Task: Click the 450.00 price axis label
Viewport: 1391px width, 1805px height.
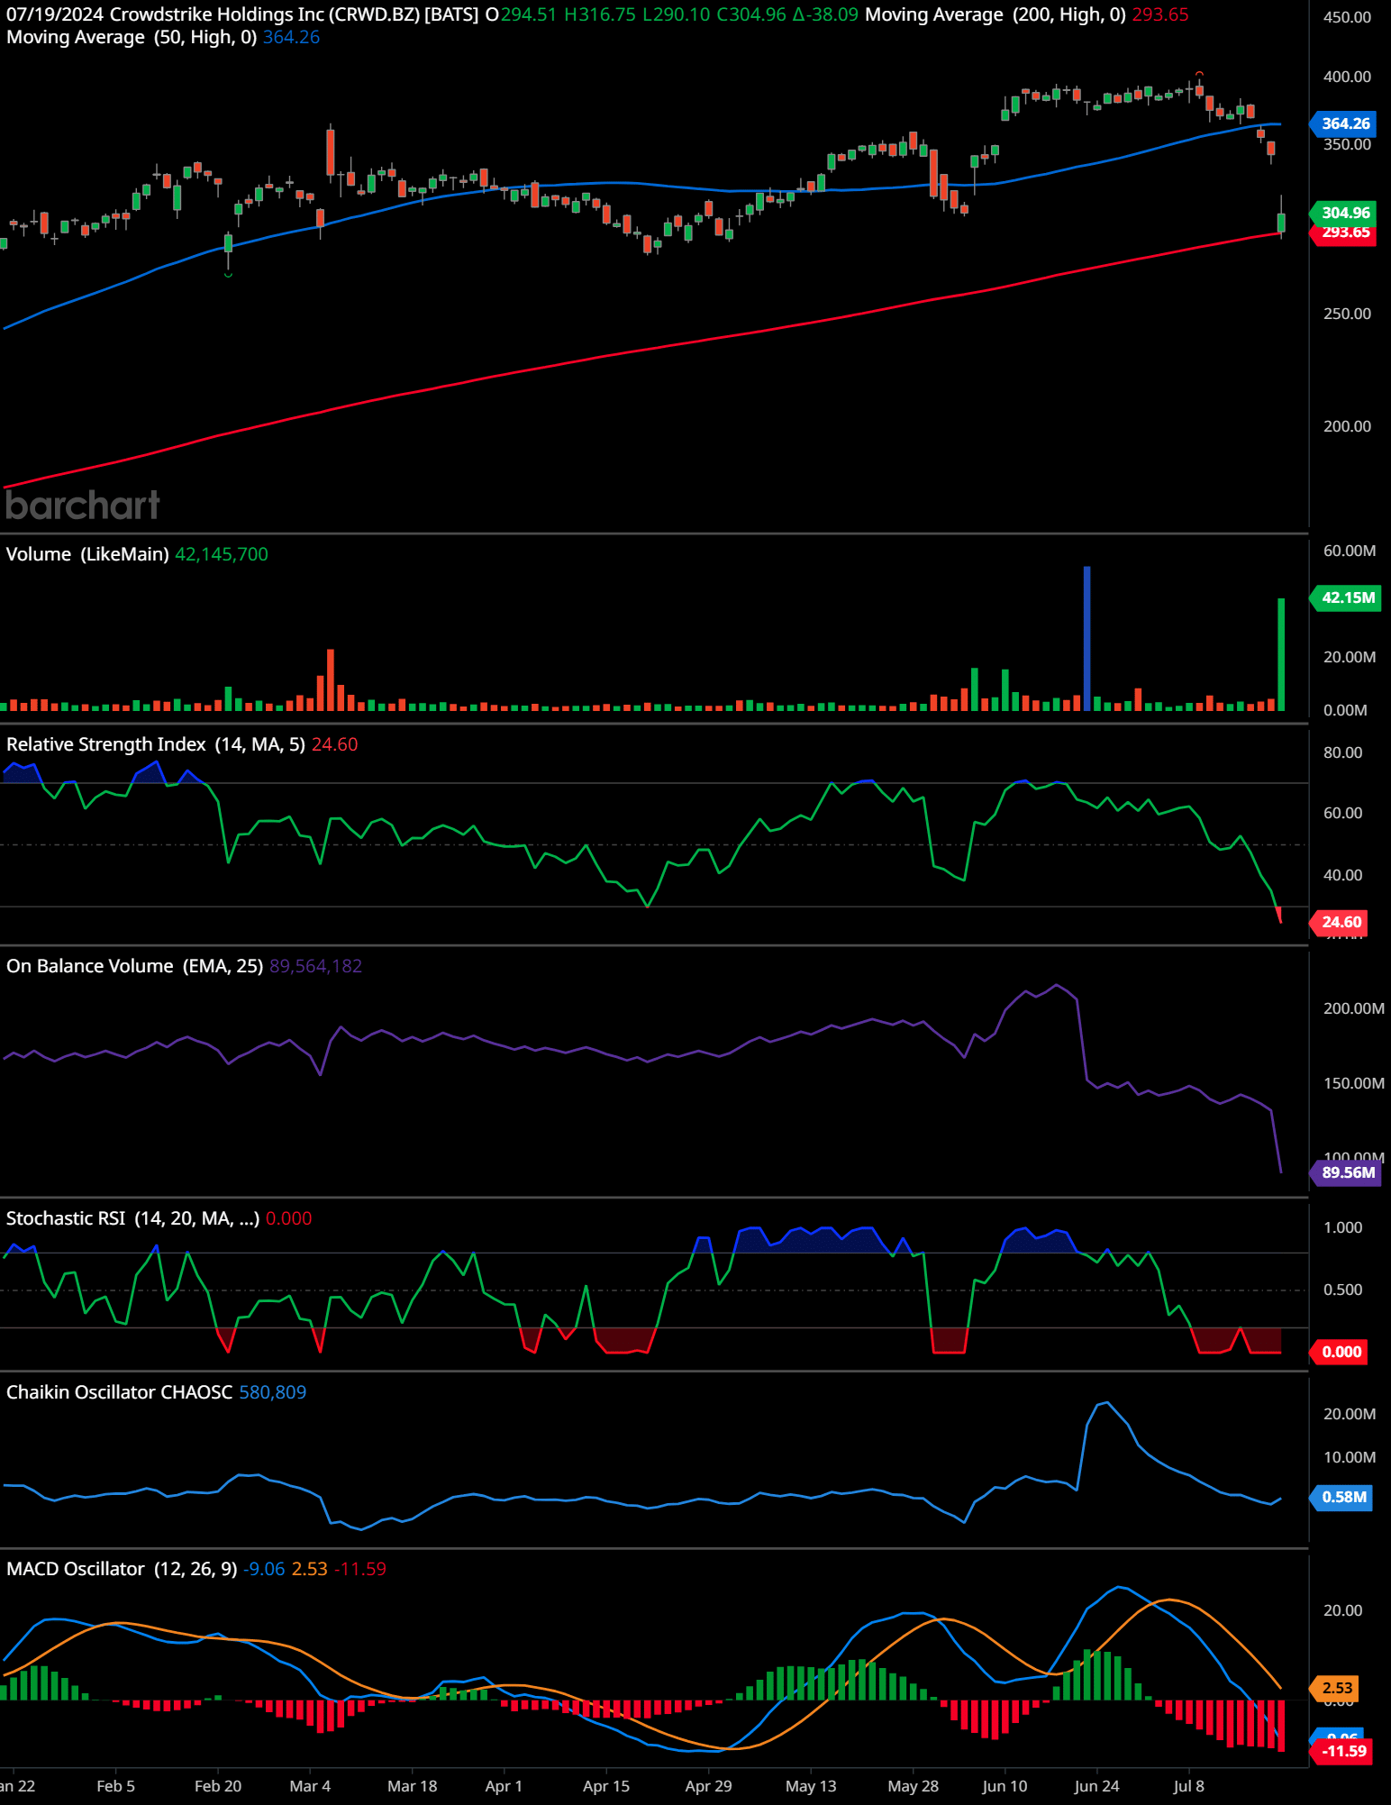Action: pyautogui.click(x=1347, y=17)
